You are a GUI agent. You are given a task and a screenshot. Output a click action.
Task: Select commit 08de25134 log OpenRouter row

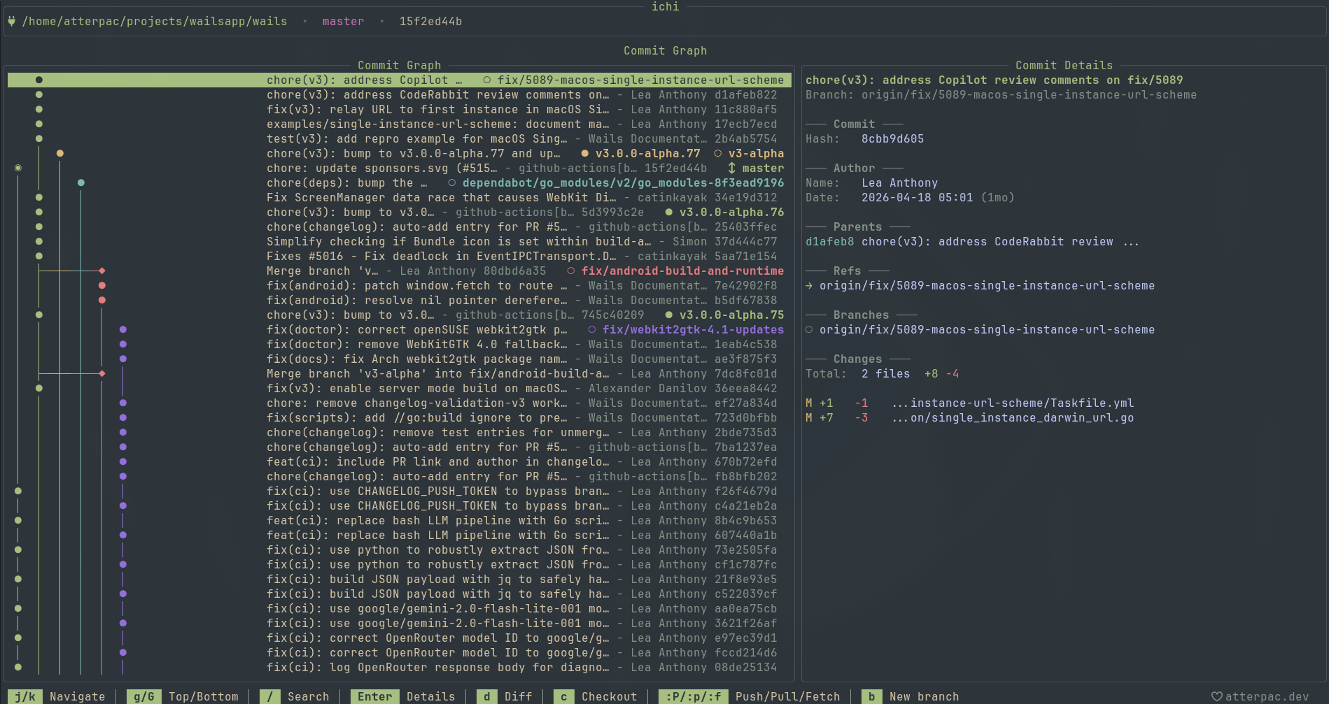point(400,667)
